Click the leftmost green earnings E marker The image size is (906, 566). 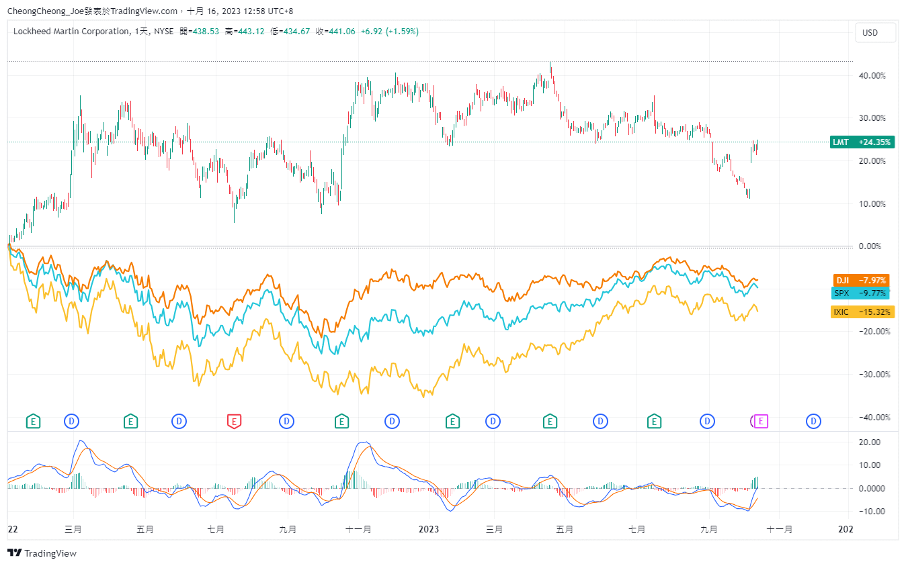coord(32,421)
